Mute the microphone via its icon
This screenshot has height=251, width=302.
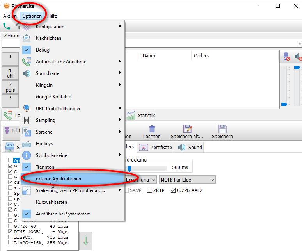point(287,57)
